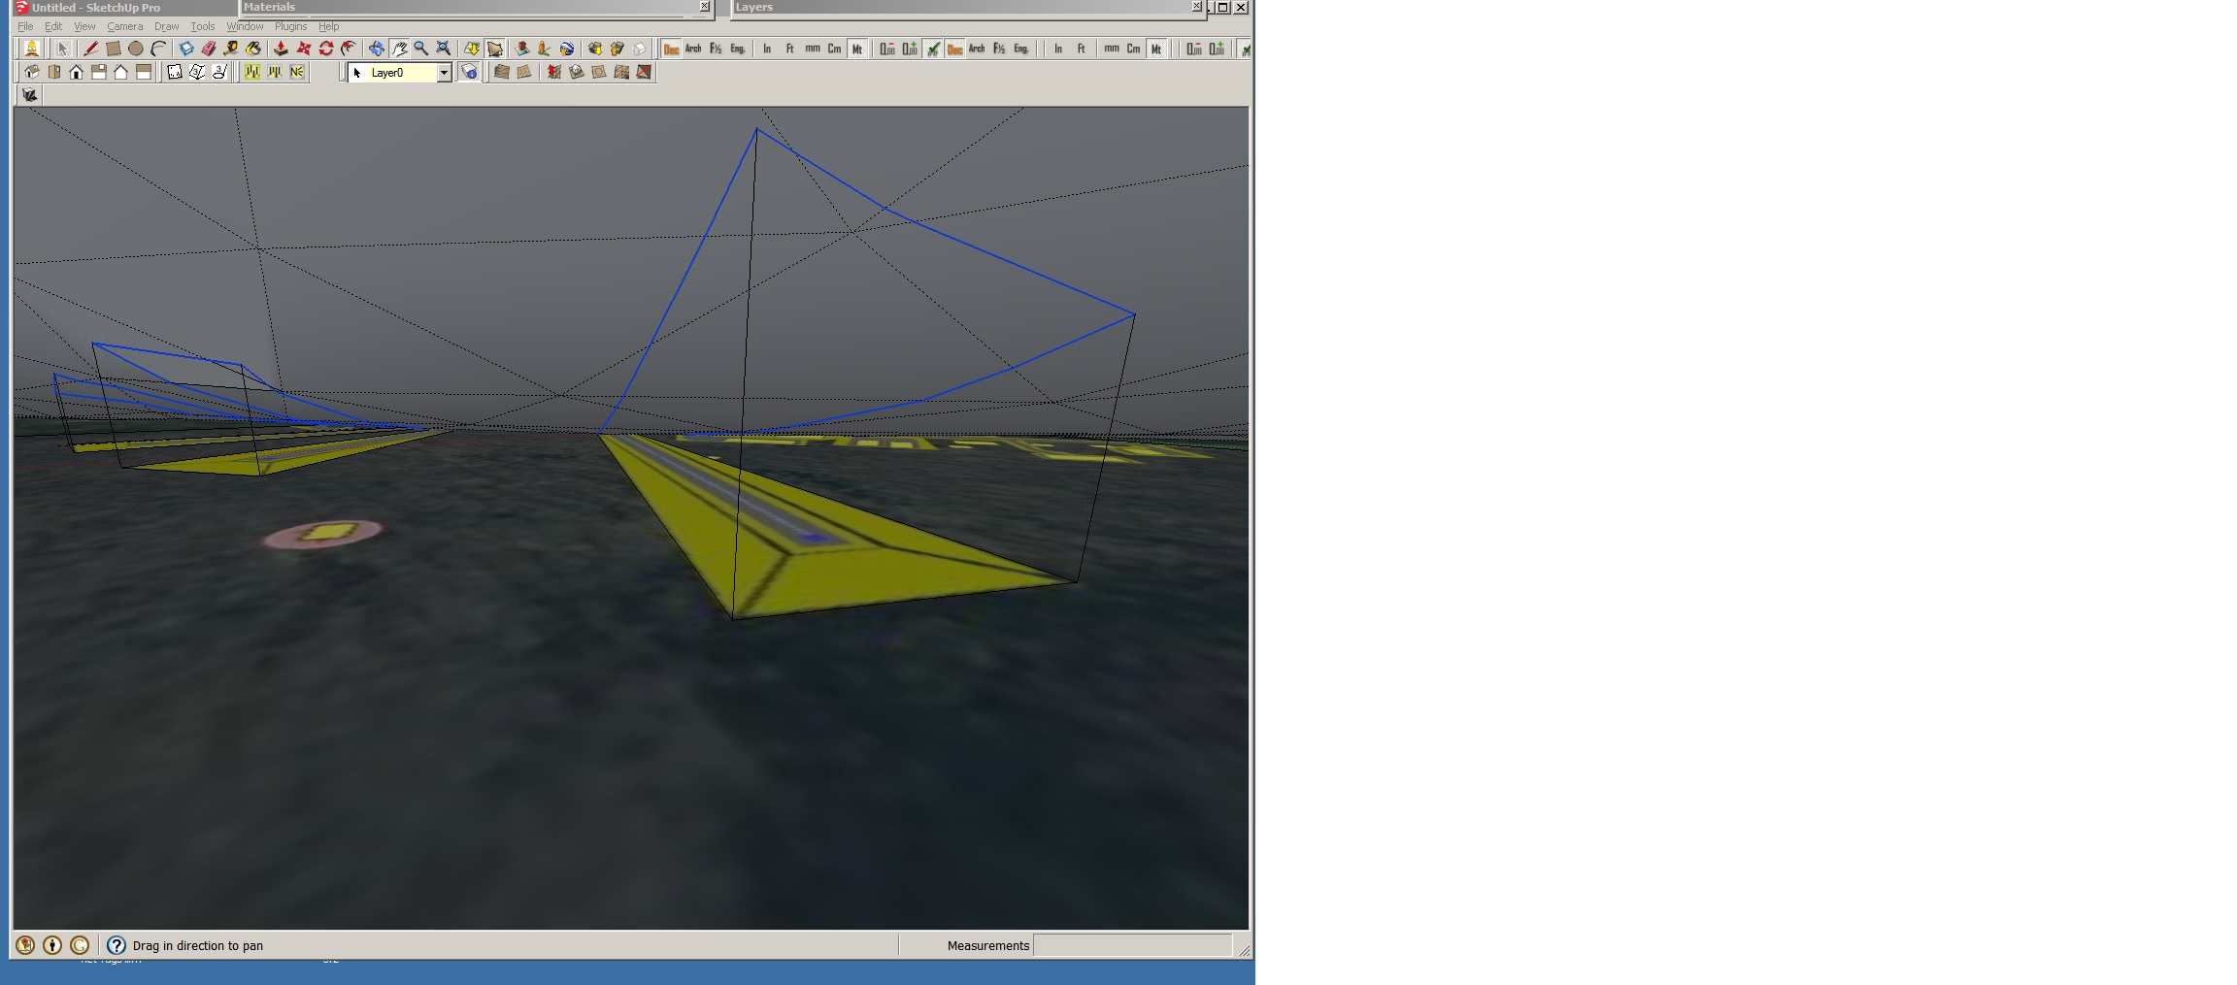Enable Ft units in right units toolbar
Viewport: 2237px width, 985px height.
click(1081, 49)
